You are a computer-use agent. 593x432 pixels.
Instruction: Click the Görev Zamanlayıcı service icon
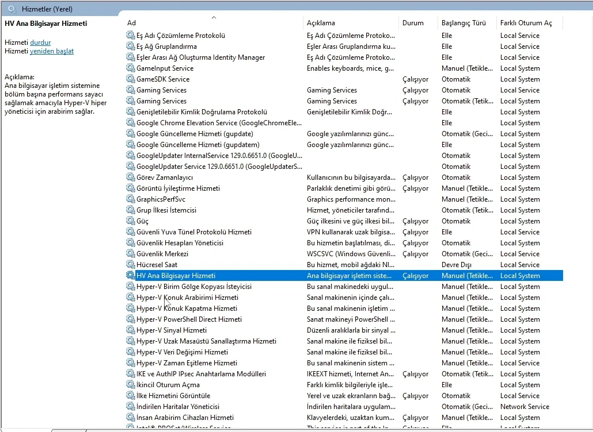pos(131,178)
